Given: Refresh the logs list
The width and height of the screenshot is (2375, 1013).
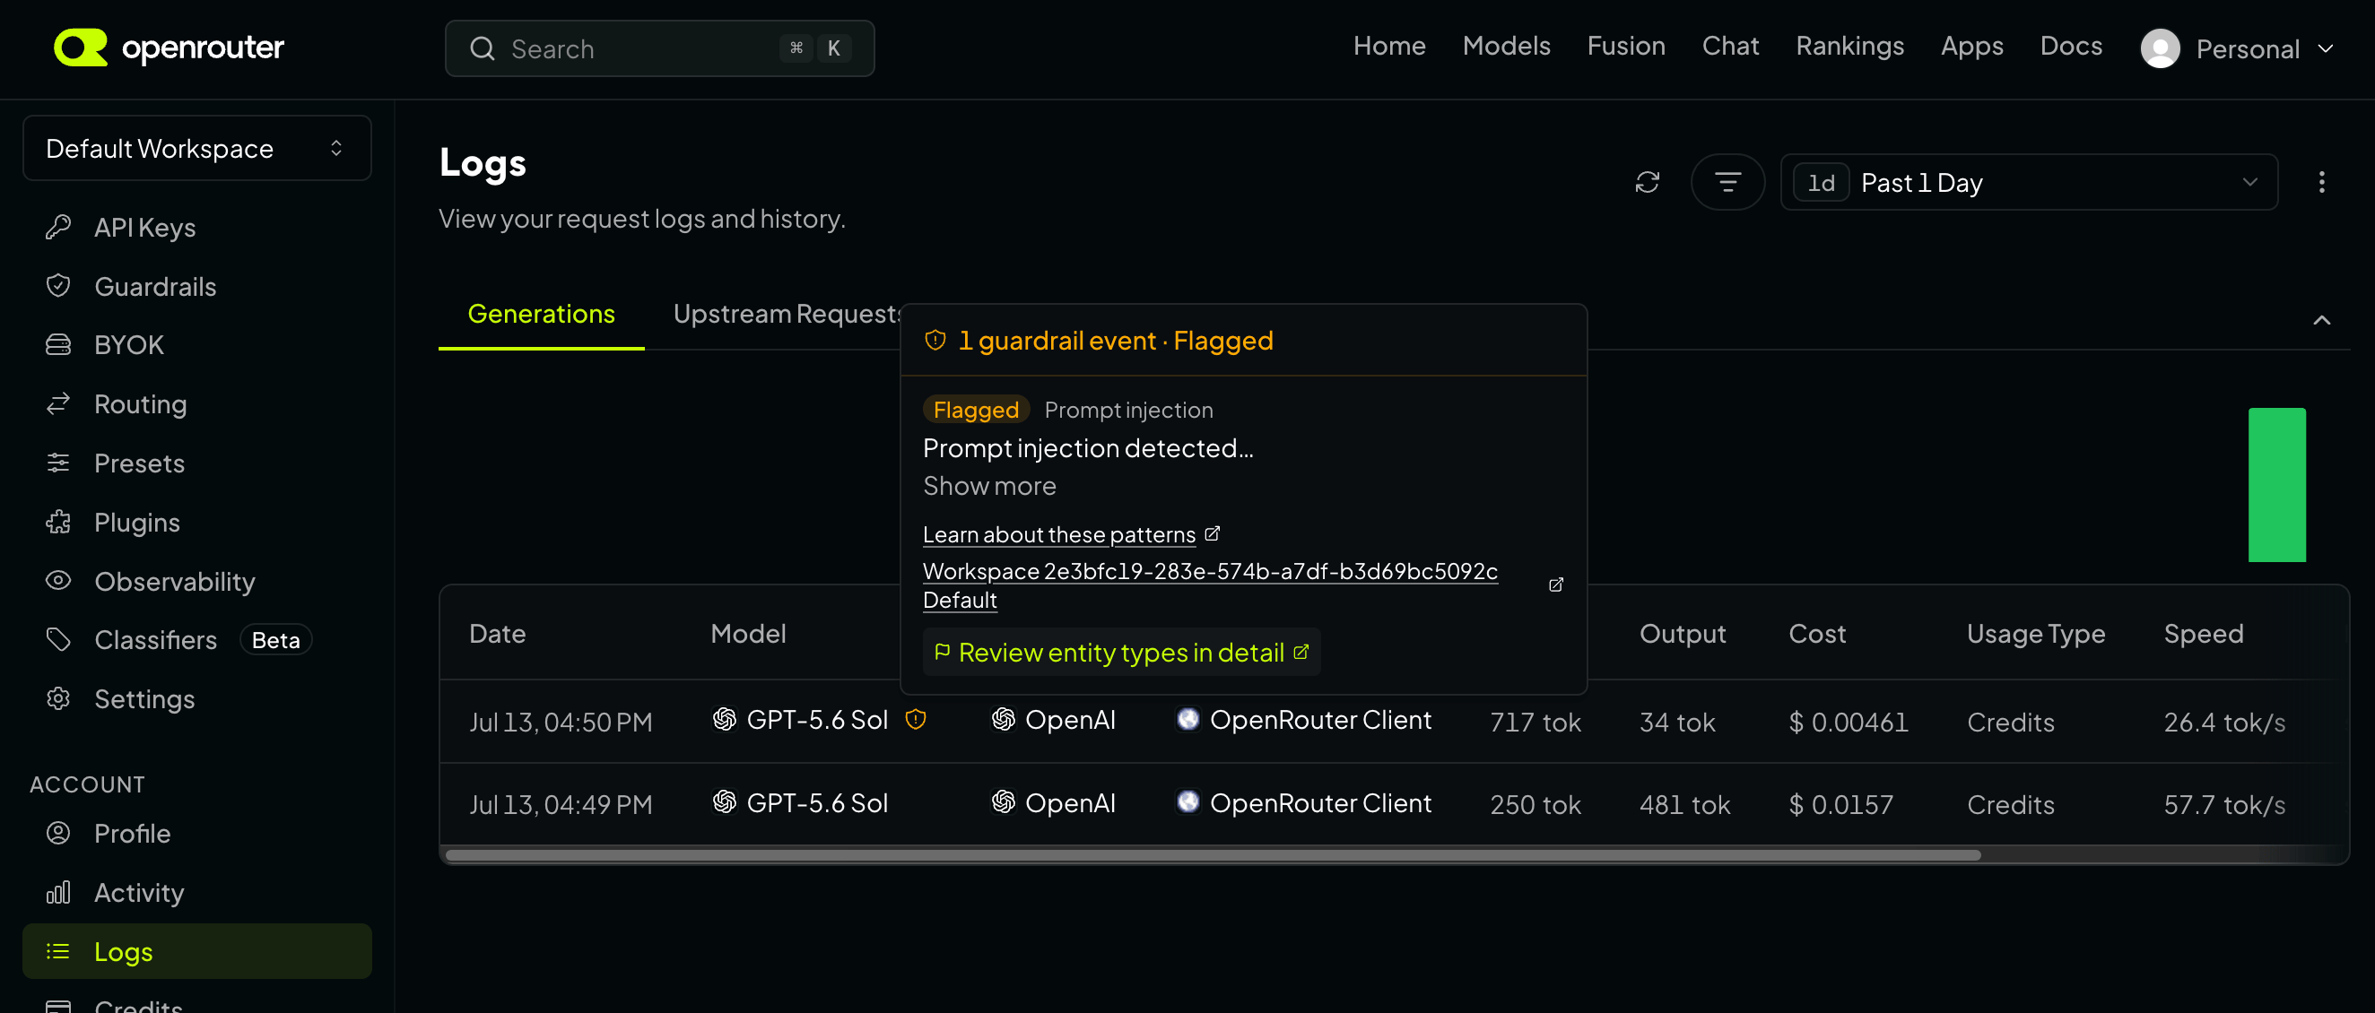Looking at the screenshot, I should (x=1648, y=182).
